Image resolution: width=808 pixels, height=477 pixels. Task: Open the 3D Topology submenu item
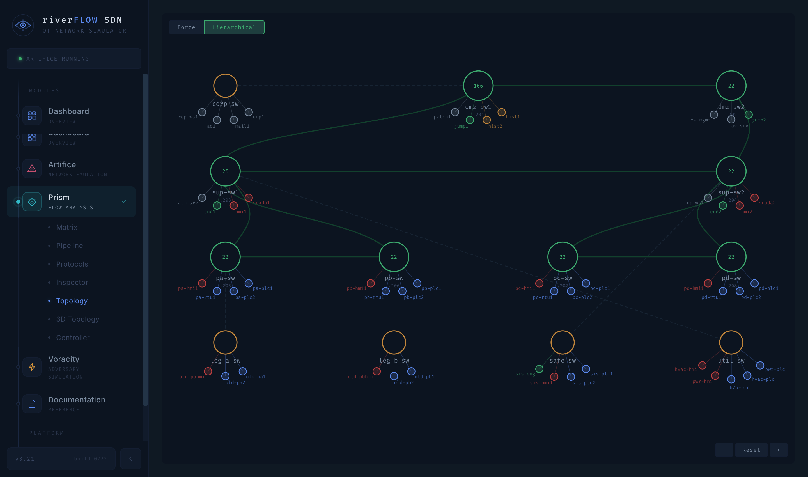[77, 319]
